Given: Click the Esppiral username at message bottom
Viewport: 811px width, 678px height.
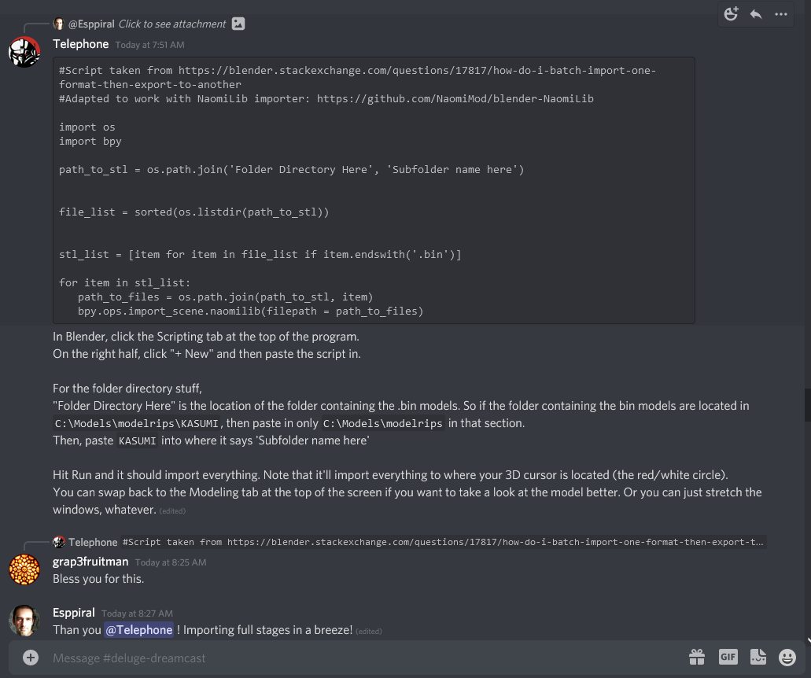Looking at the screenshot, I should pos(73,613).
